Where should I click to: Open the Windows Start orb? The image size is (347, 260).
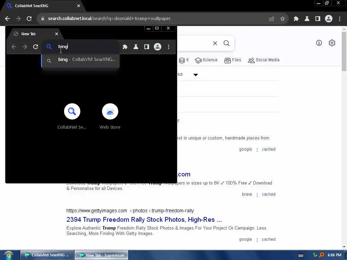[8, 255]
